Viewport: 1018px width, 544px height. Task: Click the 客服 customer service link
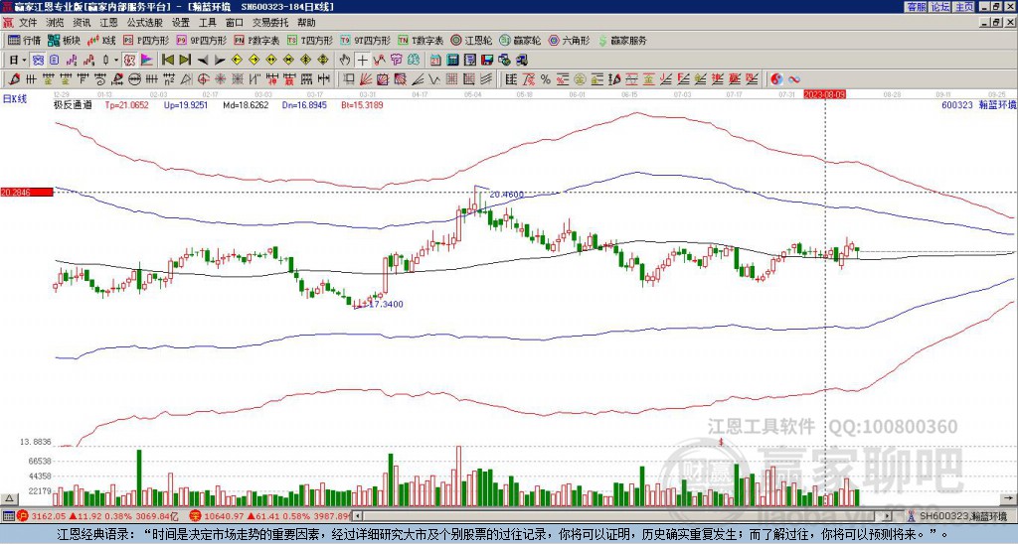[917, 7]
